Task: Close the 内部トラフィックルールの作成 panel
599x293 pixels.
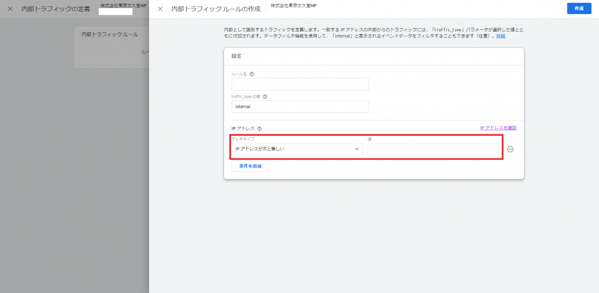Action: 160,9
